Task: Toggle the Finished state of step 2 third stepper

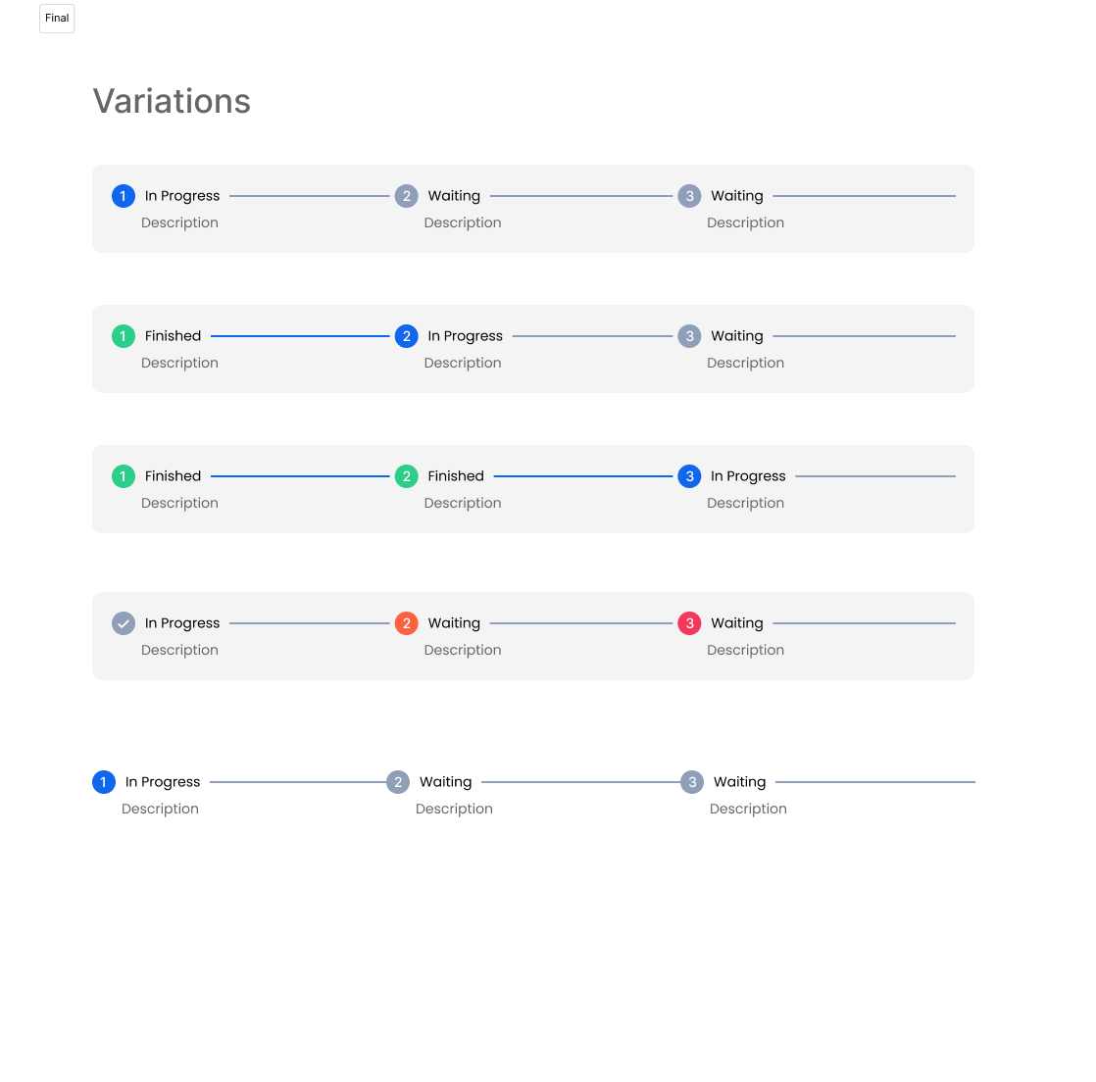Action: pos(407,476)
